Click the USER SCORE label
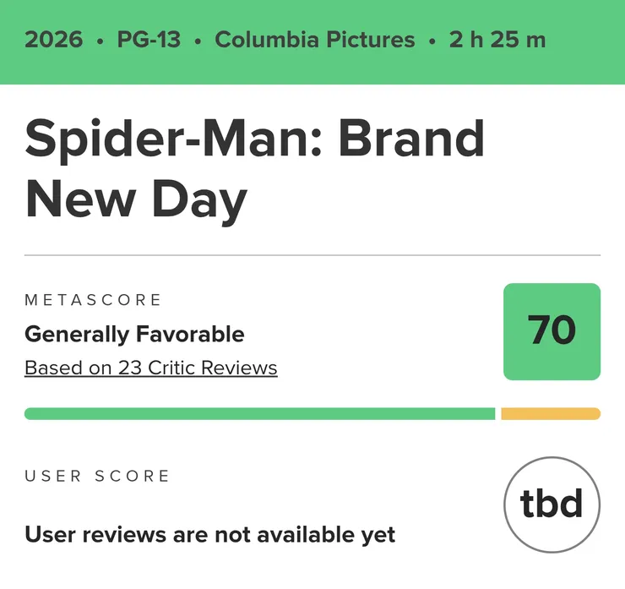This screenshot has height=589, width=625. [x=97, y=476]
